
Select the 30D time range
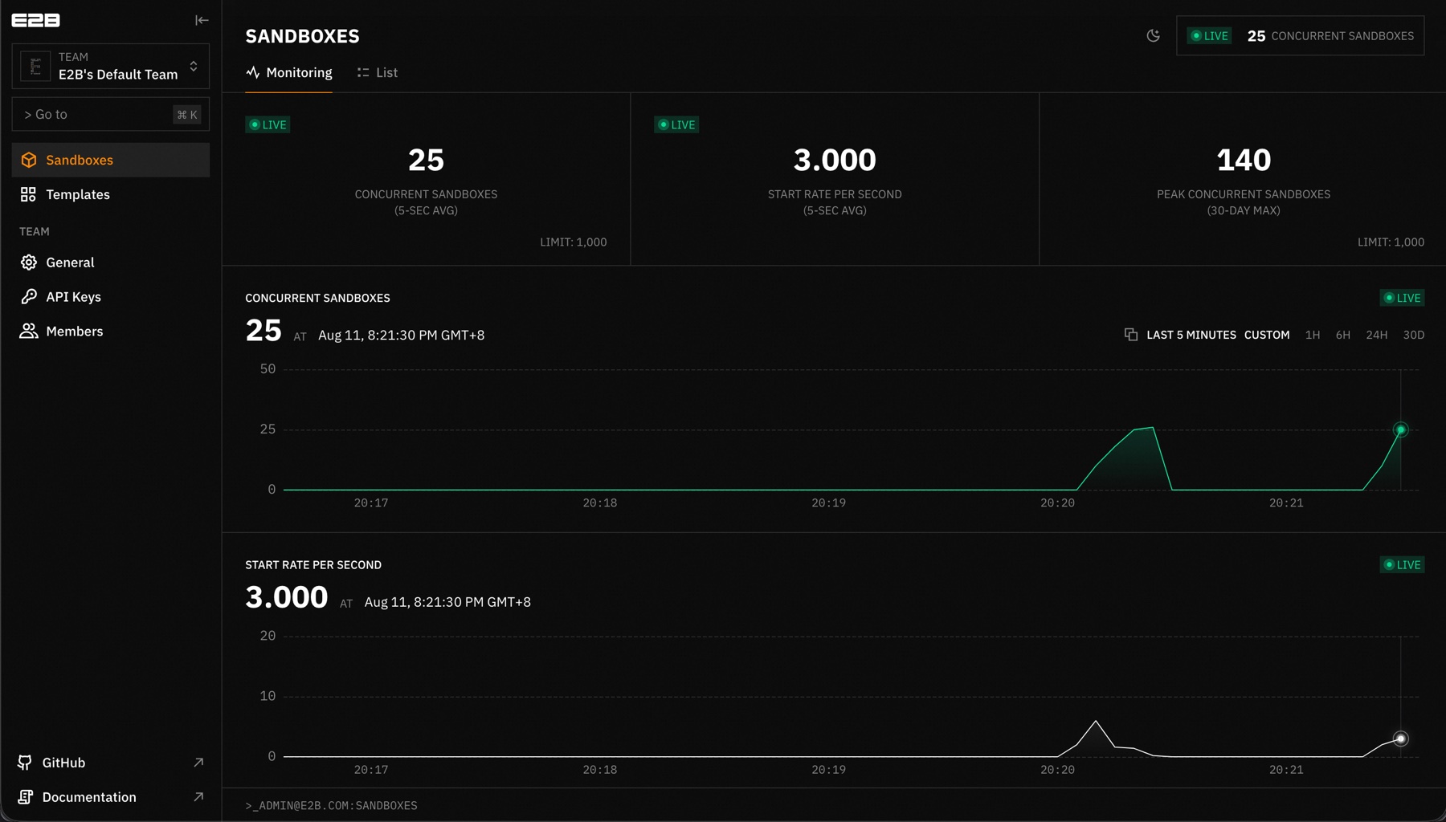(1414, 335)
